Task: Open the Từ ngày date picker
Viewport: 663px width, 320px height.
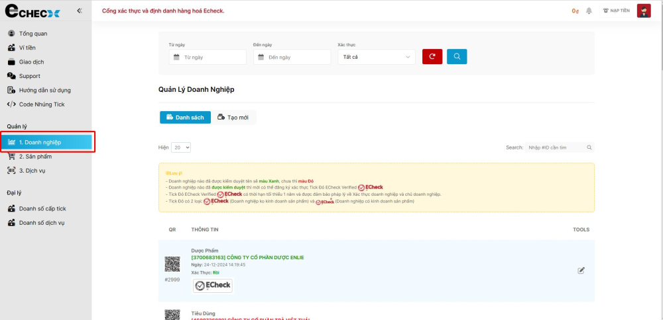Action: (x=208, y=58)
